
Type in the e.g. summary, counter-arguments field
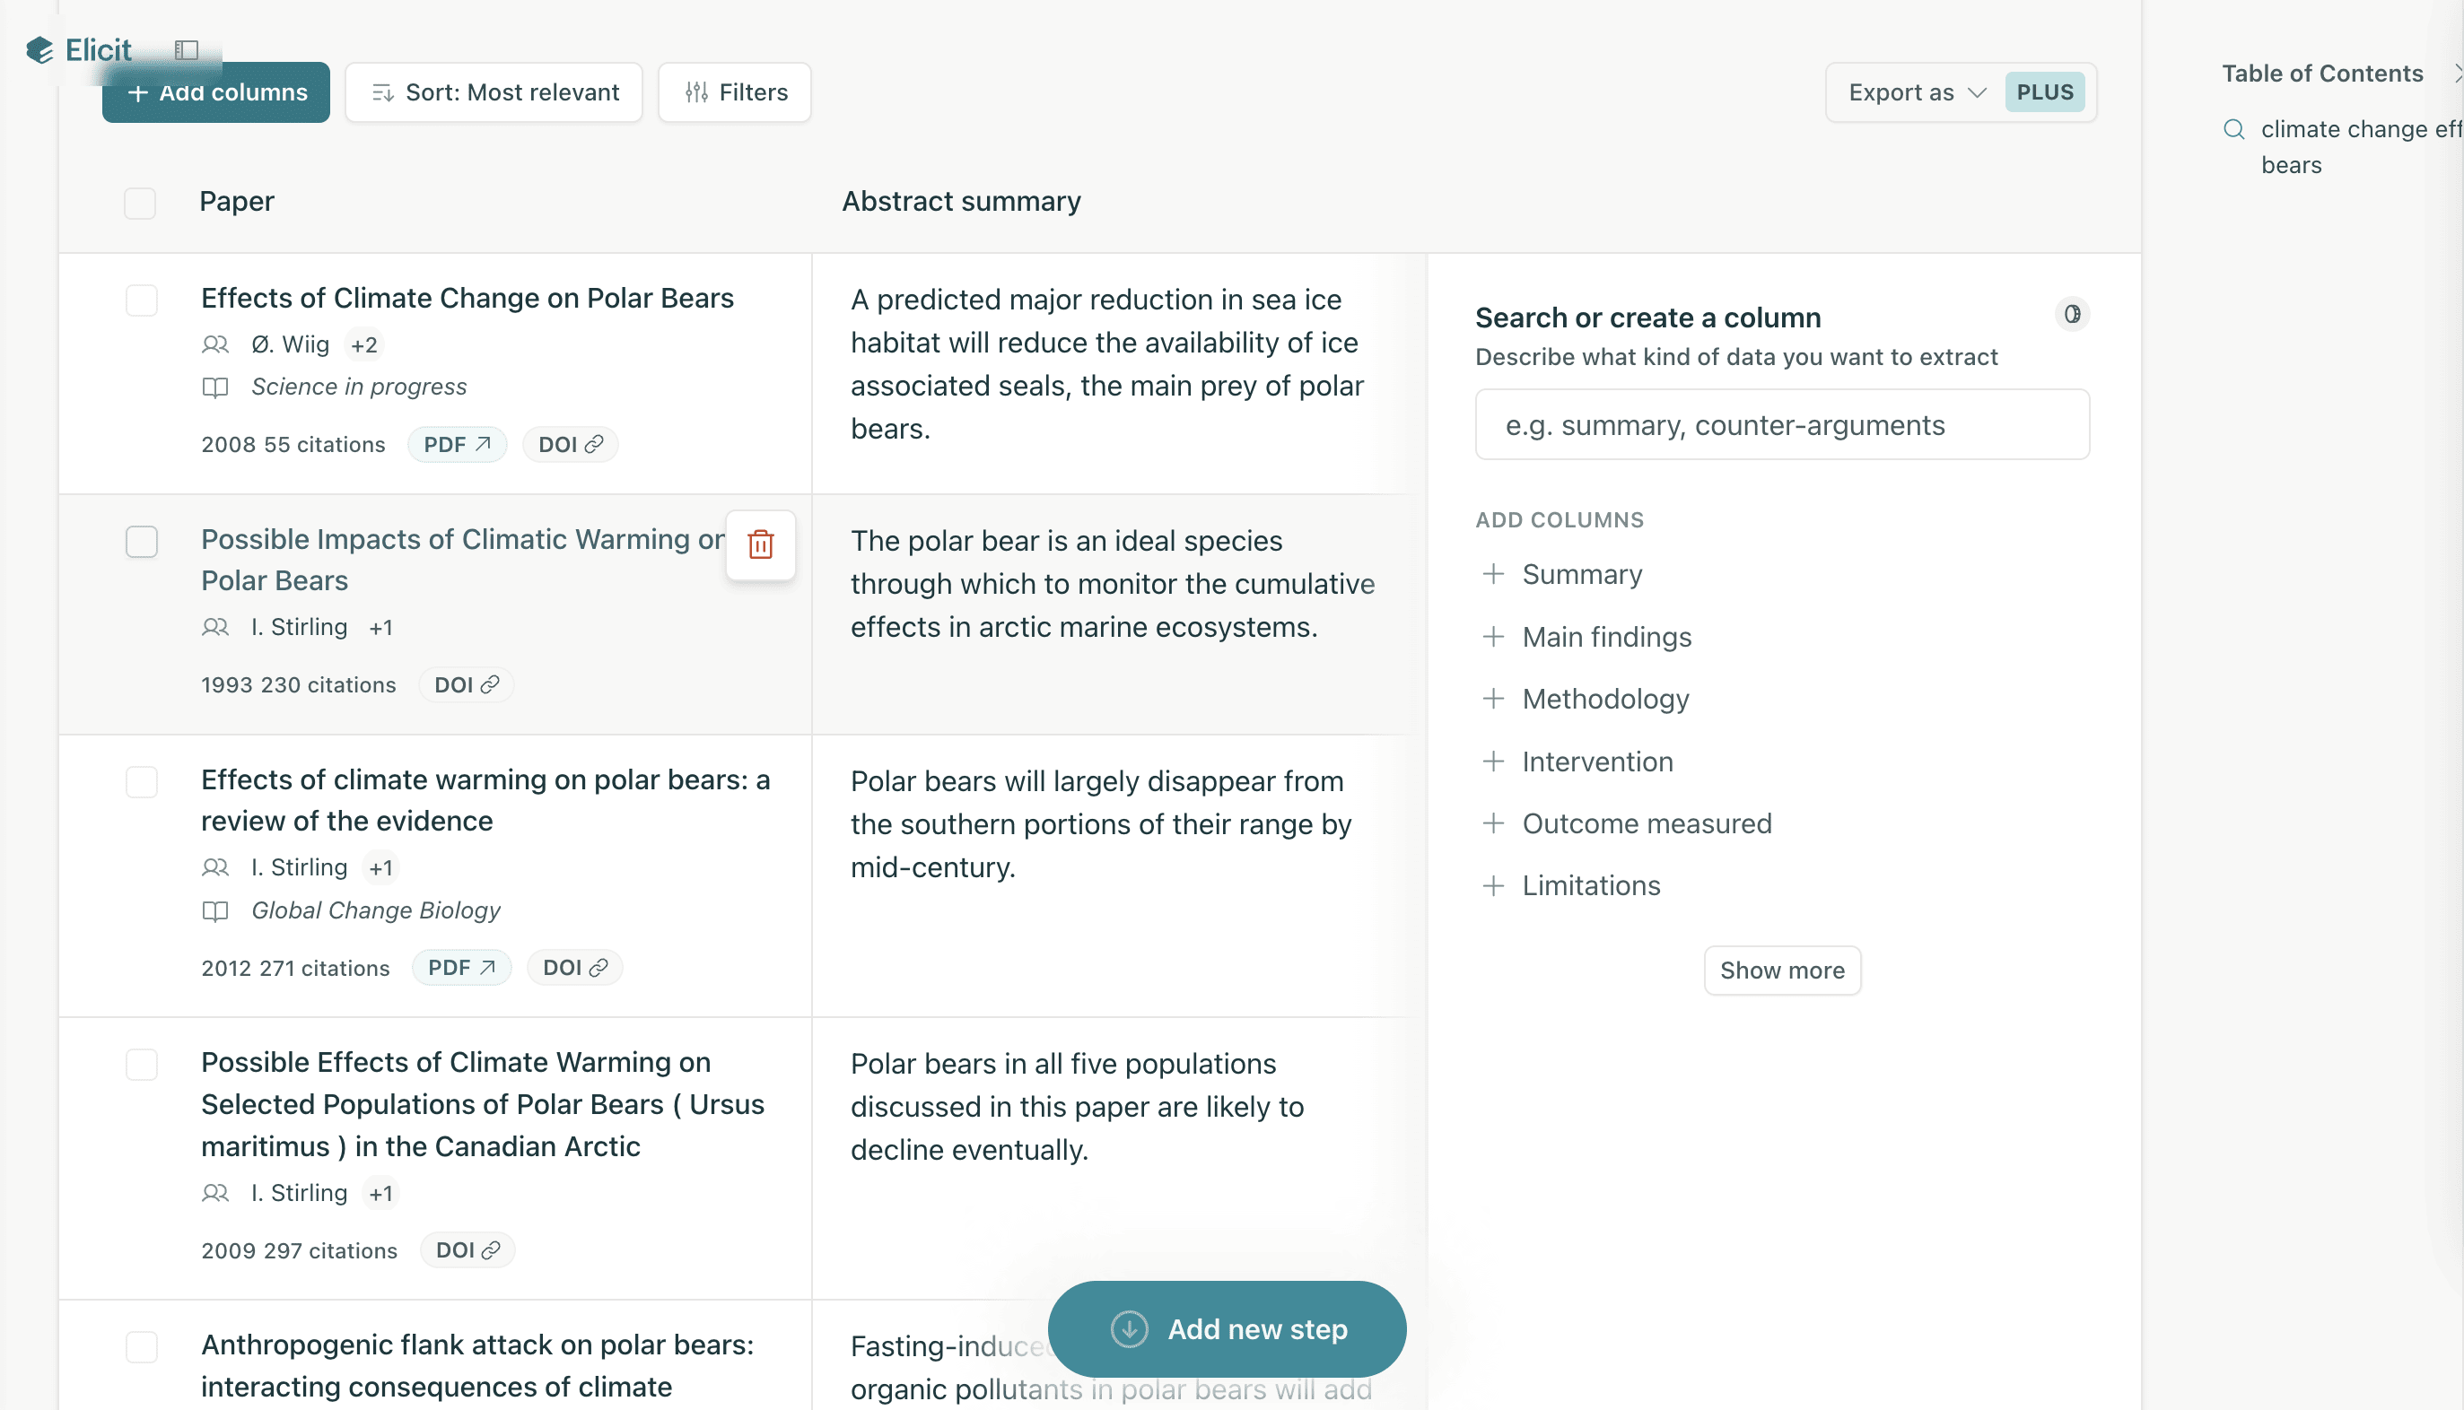click(1782, 424)
